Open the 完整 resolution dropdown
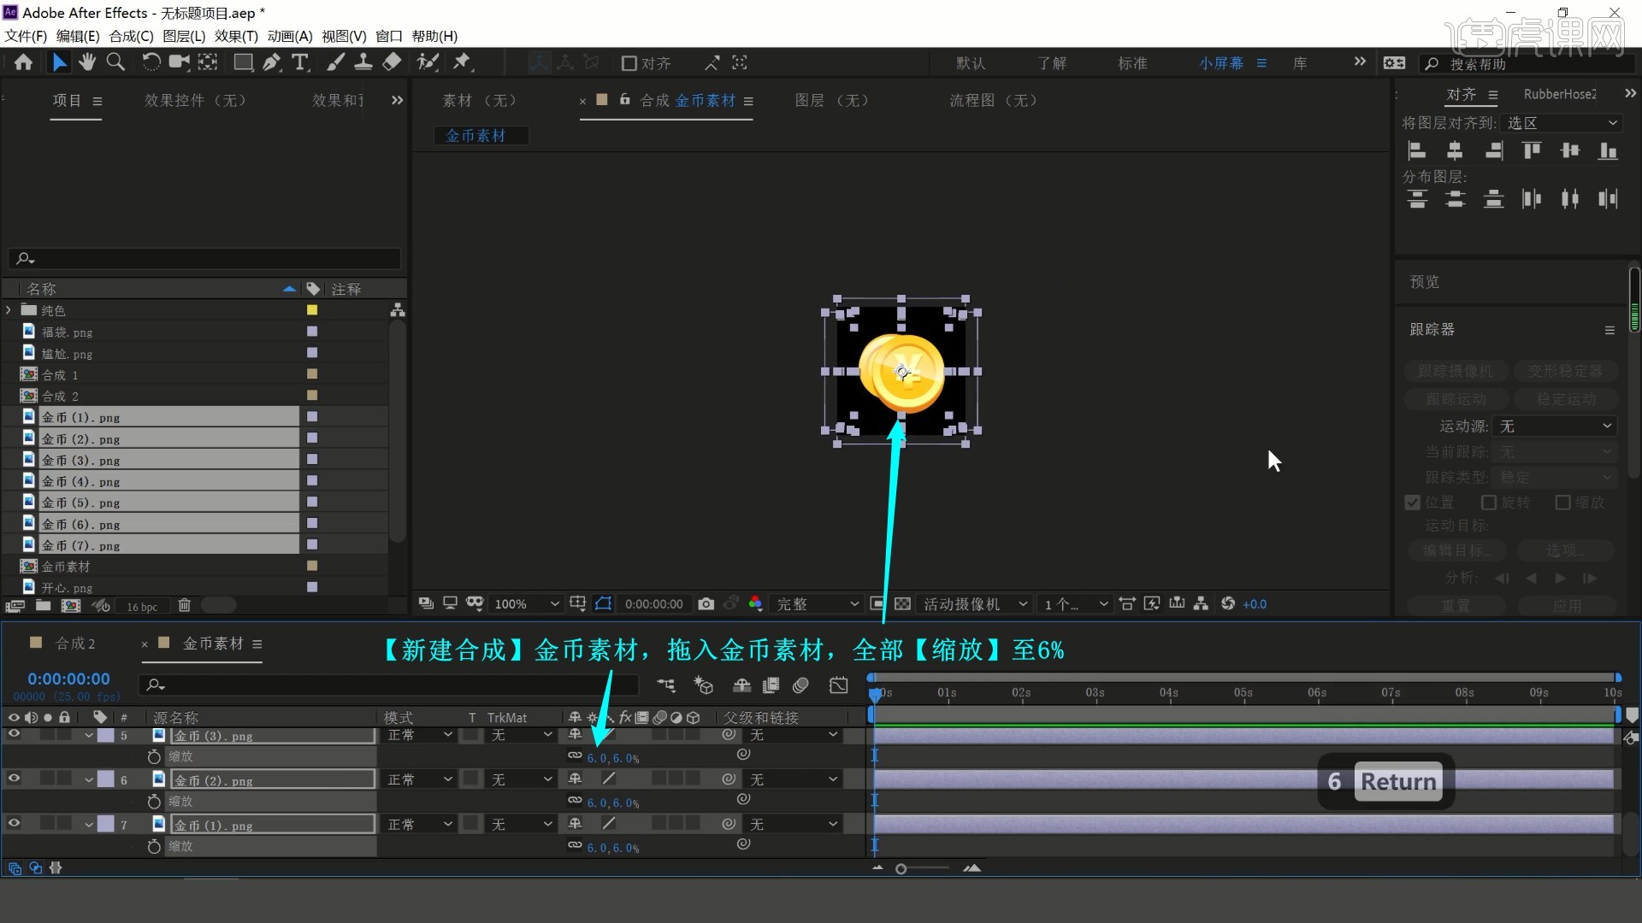1642x923 pixels. coord(817,604)
